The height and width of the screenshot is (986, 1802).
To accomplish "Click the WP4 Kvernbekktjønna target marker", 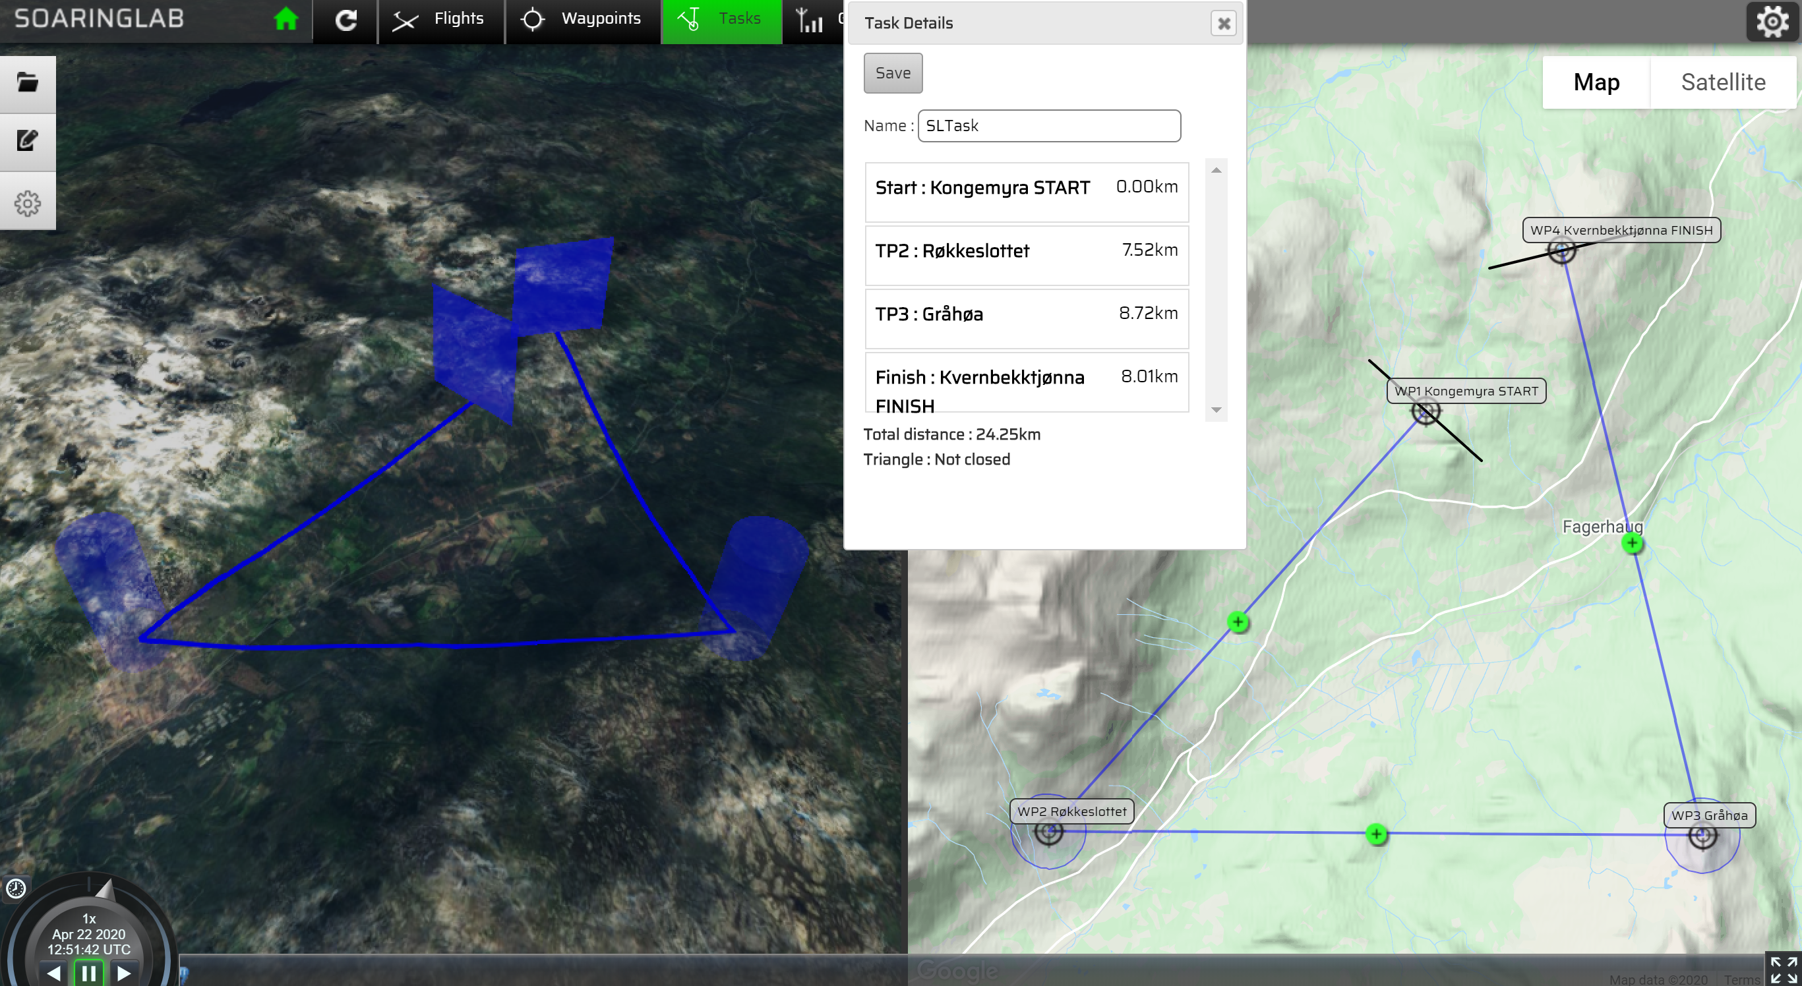I will (1561, 250).
